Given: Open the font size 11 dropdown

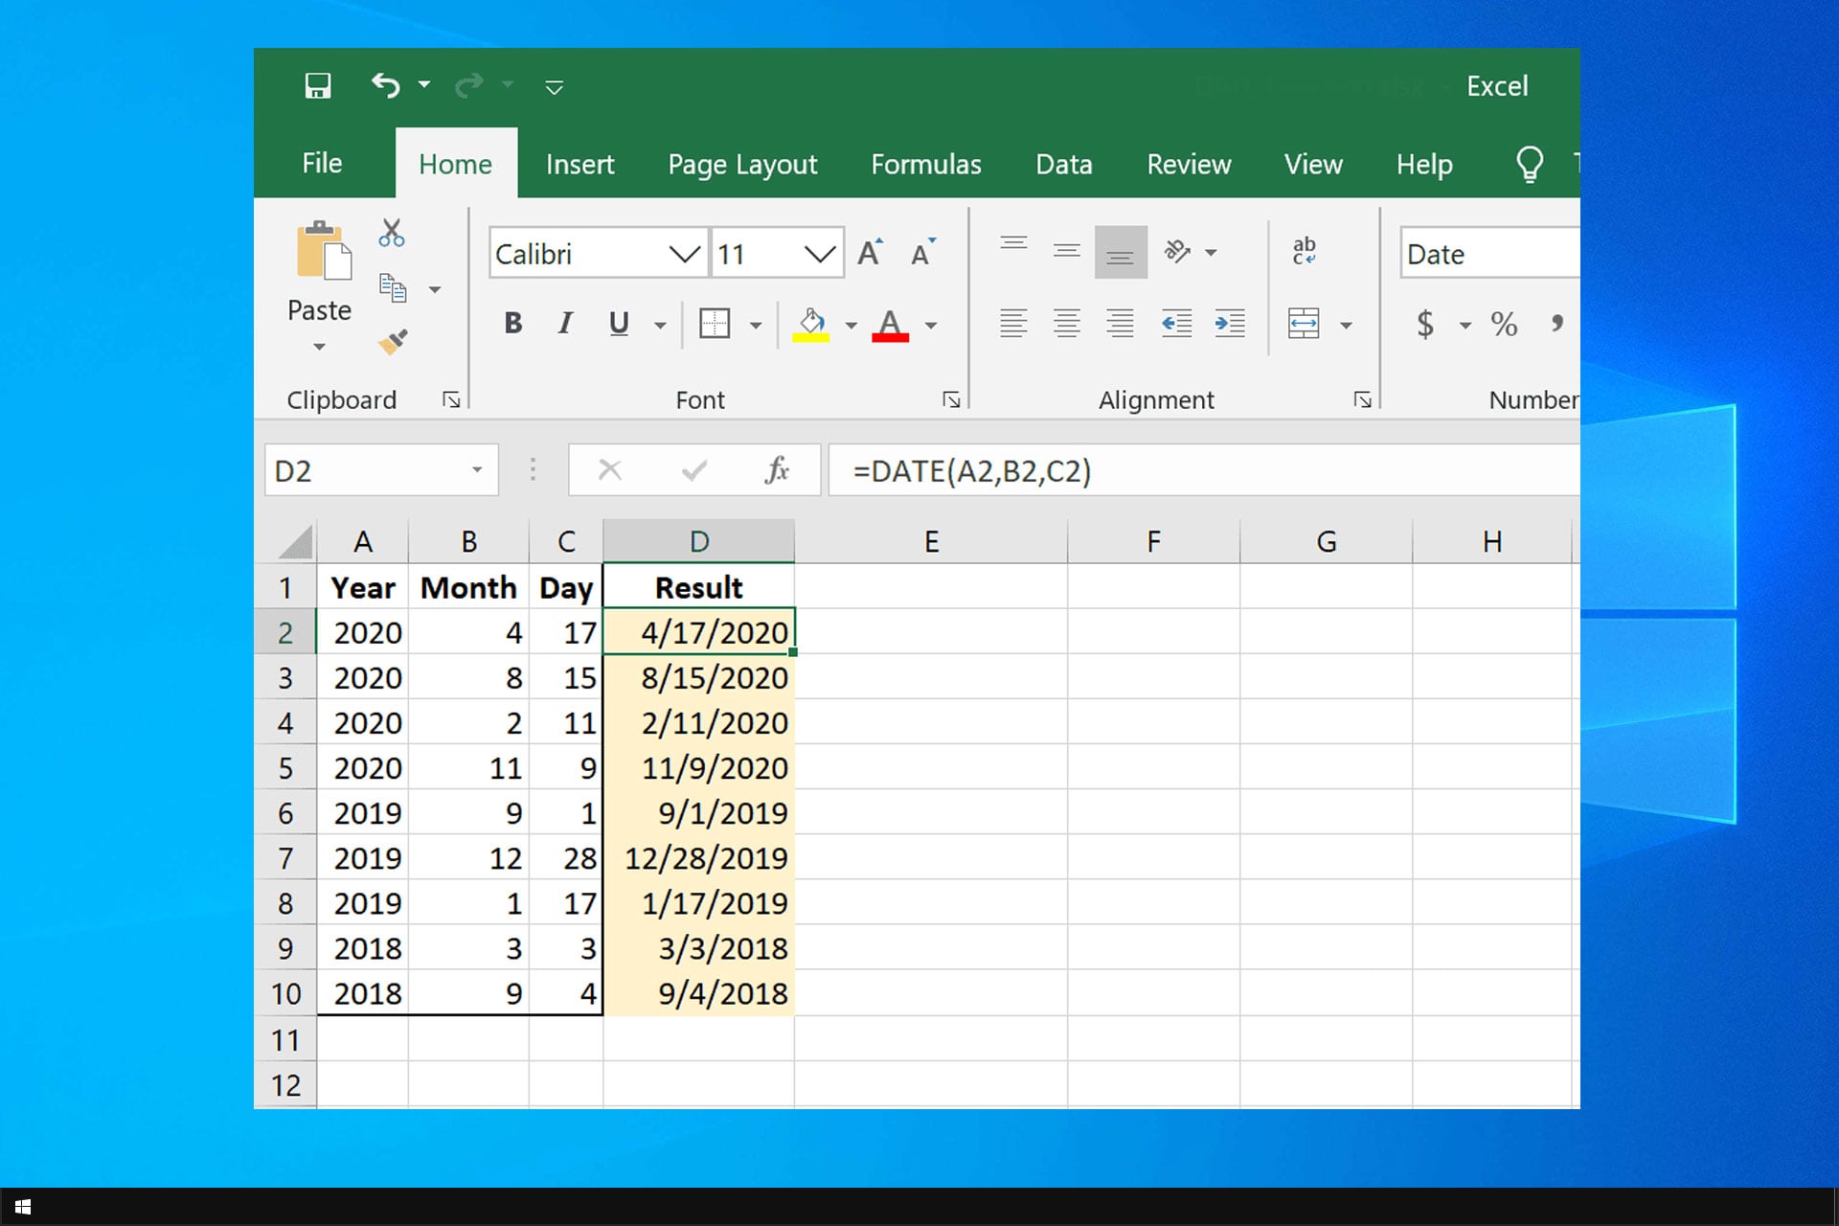Looking at the screenshot, I should click(820, 254).
